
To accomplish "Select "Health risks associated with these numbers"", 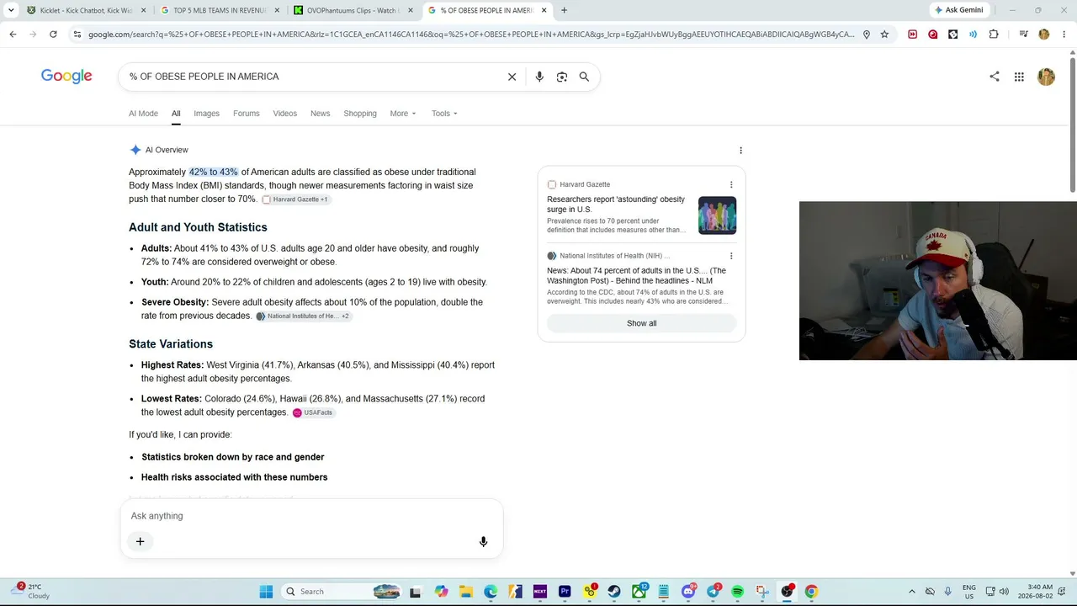I will point(235,477).
